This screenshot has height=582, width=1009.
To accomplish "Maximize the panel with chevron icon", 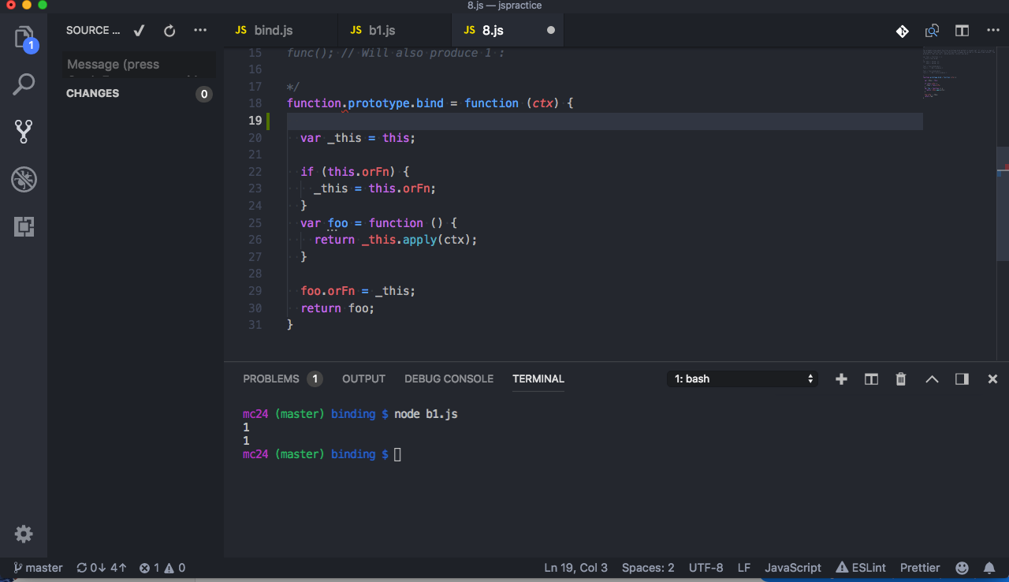I will point(932,379).
